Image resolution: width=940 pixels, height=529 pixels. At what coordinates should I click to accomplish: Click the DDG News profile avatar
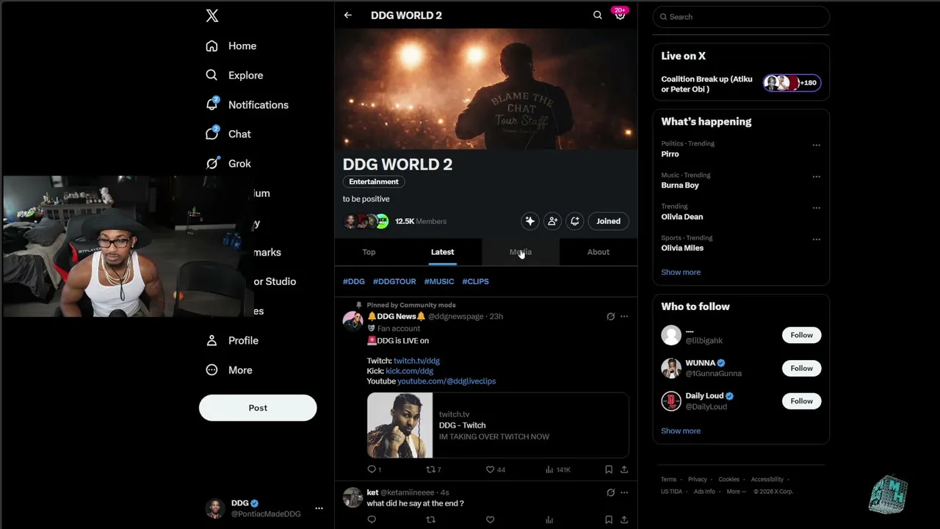pos(353,321)
